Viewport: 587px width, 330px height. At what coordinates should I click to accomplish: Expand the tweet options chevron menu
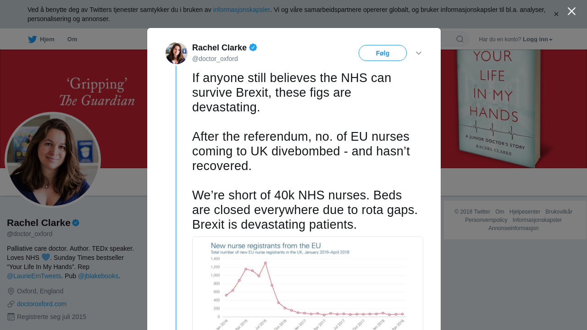[419, 53]
